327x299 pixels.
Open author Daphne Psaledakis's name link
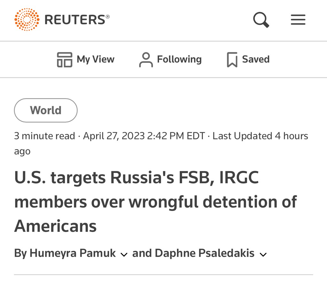tap(204, 253)
